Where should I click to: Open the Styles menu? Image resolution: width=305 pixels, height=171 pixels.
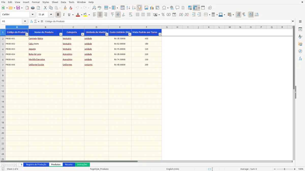pyautogui.click(x=46, y=2)
